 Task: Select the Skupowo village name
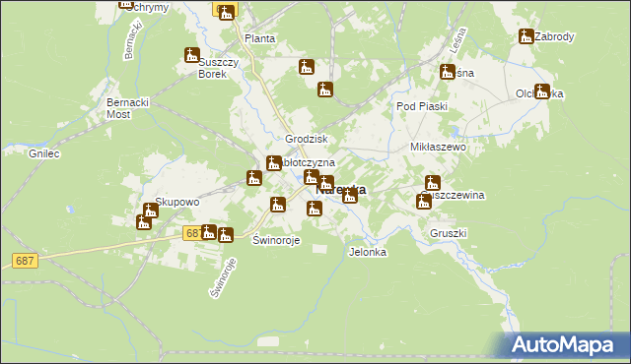(177, 202)
